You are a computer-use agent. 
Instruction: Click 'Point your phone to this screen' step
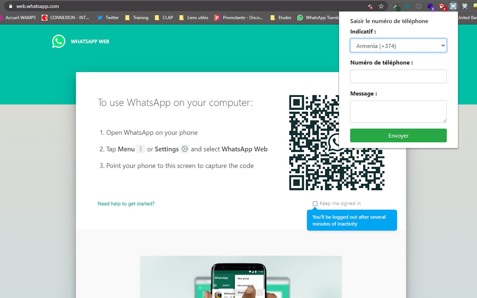[180, 166]
